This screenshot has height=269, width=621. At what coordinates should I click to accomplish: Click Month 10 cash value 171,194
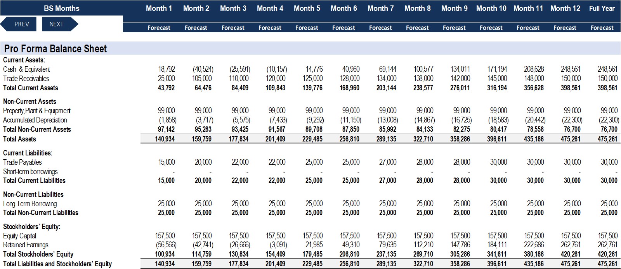pos(497,69)
